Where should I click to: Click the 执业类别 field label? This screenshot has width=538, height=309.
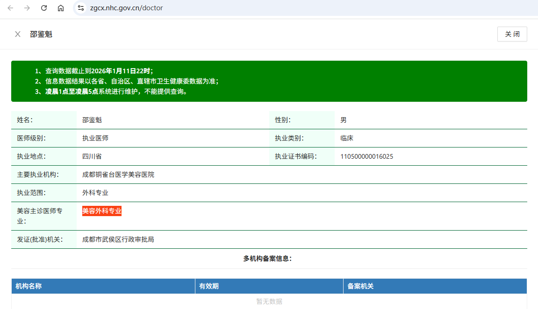pyautogui.click(x=289, y=138)
